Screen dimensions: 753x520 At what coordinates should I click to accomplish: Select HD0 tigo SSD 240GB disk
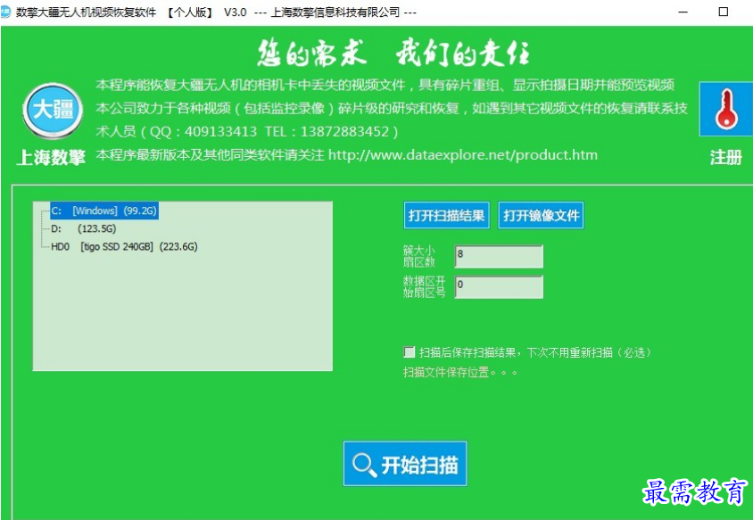124,246
